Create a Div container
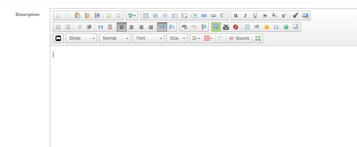This screenshot has height=147, width=357. [x=110, y=27]
